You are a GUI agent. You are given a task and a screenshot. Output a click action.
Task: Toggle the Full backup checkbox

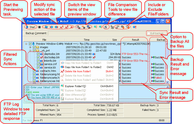[149, 34]
